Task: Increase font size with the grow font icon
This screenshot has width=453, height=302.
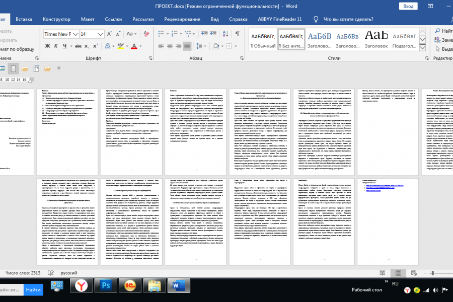Action: click(x=109, y=34)
